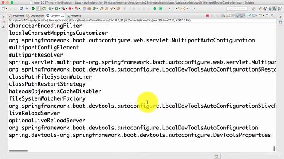The height and width of the screenshot is (159, 284).
Task: Select the Progress tab
Action: (74, 16)
